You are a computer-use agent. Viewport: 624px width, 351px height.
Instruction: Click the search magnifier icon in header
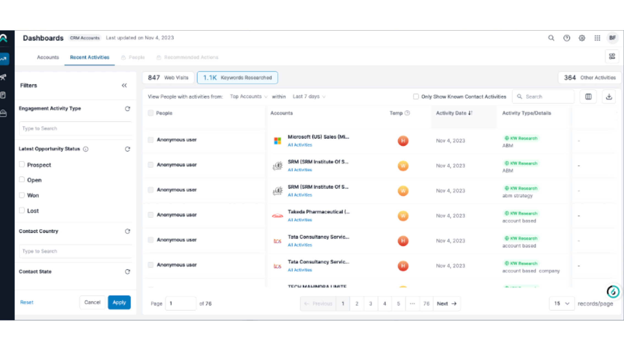[551, 38]
